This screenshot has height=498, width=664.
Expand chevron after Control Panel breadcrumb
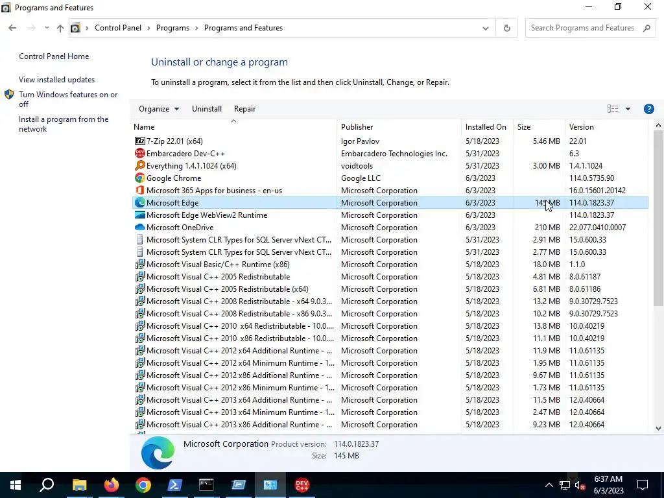(148, 28)
